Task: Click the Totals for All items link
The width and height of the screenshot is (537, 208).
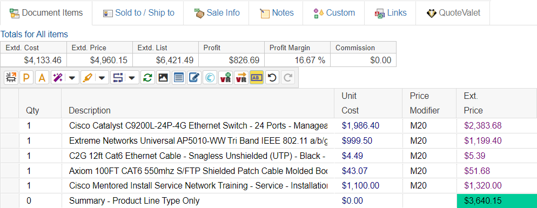Action: click(34, 34)
